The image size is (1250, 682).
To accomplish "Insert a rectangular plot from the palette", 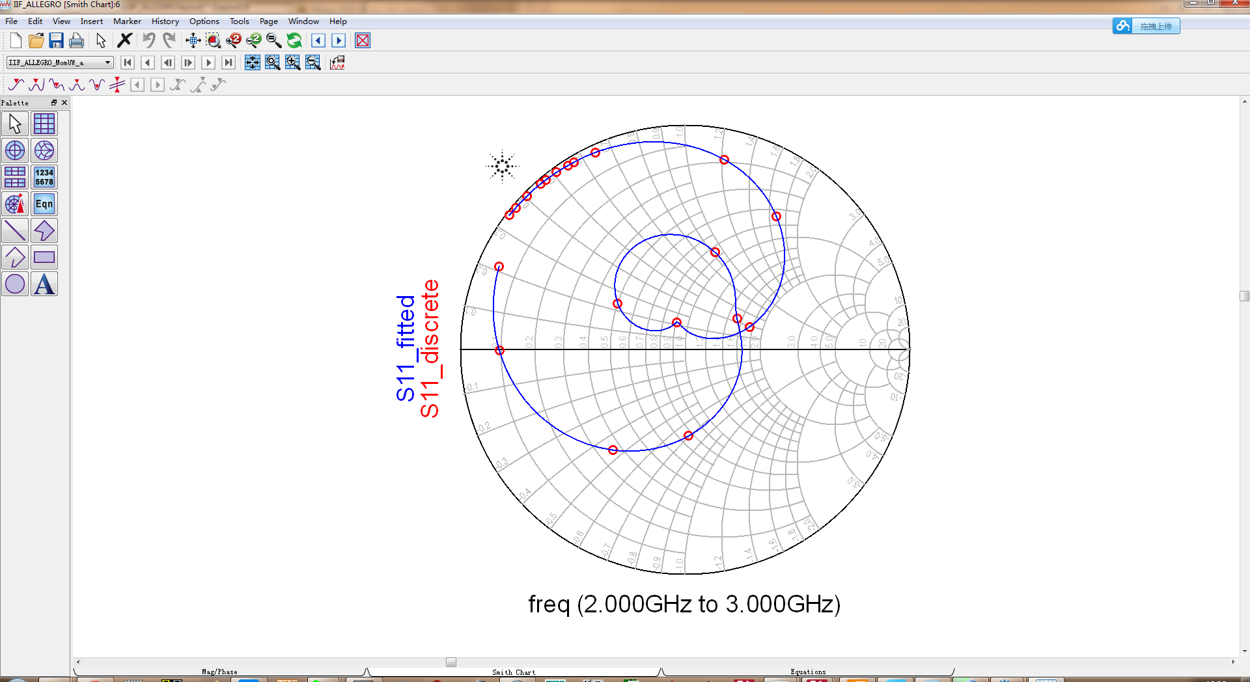I will (x=44, y=124).
